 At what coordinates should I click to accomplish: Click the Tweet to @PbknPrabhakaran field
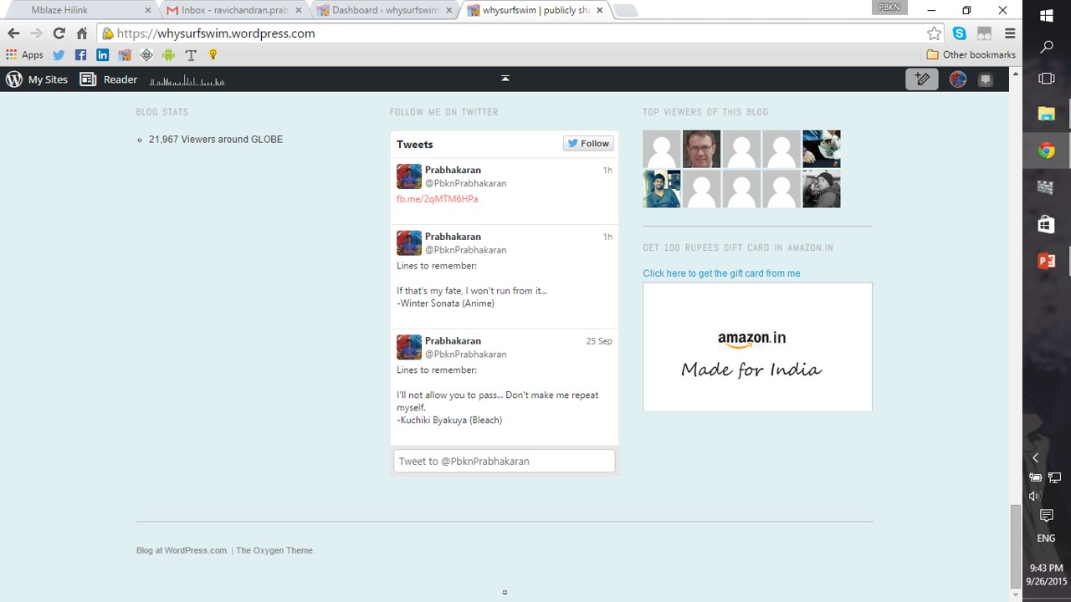(504, 462)
